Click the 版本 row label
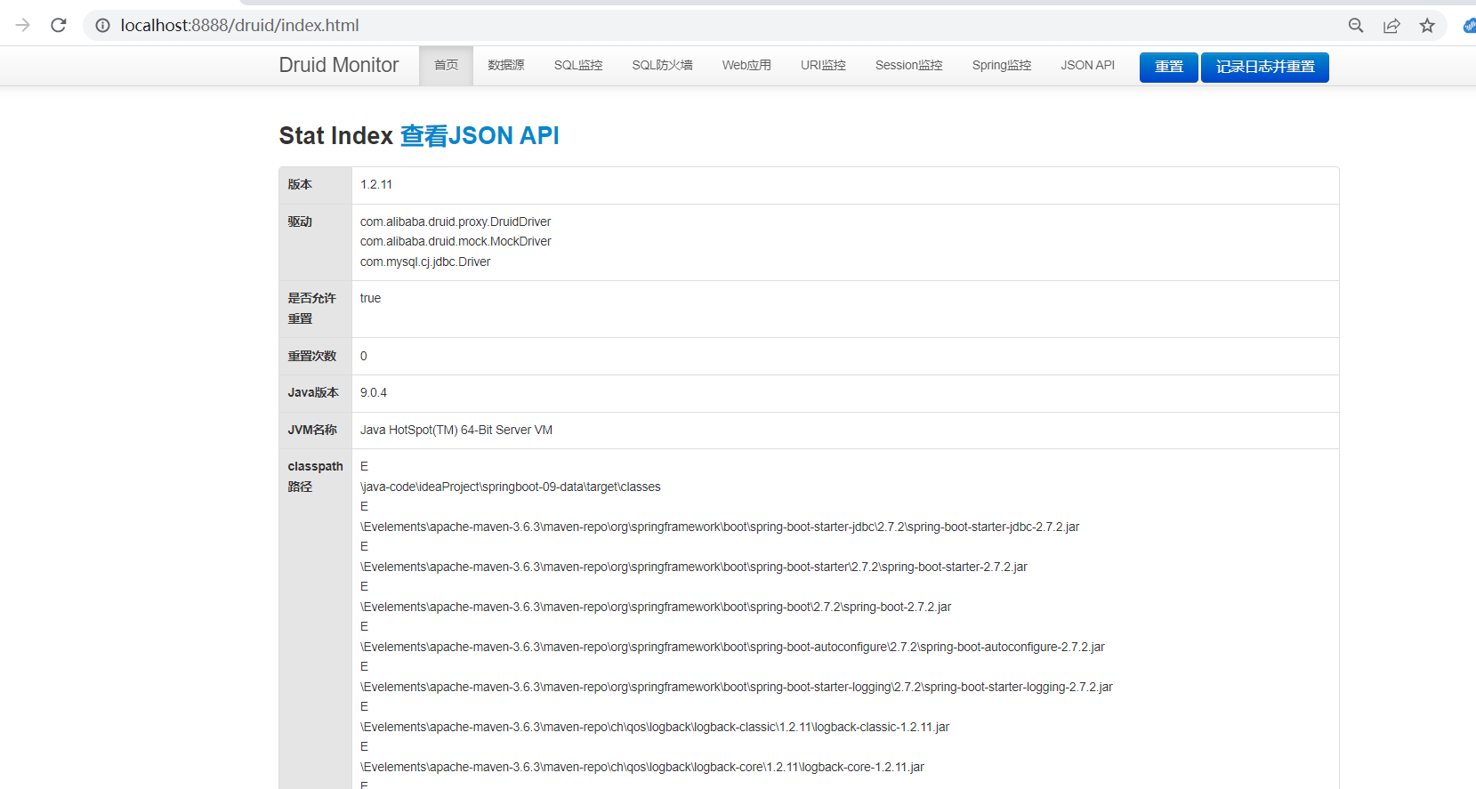1476x789 pixels. (300, 184)
